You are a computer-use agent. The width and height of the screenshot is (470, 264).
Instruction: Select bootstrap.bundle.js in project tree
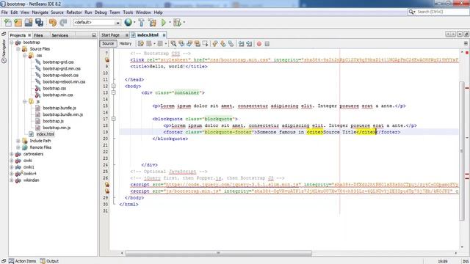[59, 108]
